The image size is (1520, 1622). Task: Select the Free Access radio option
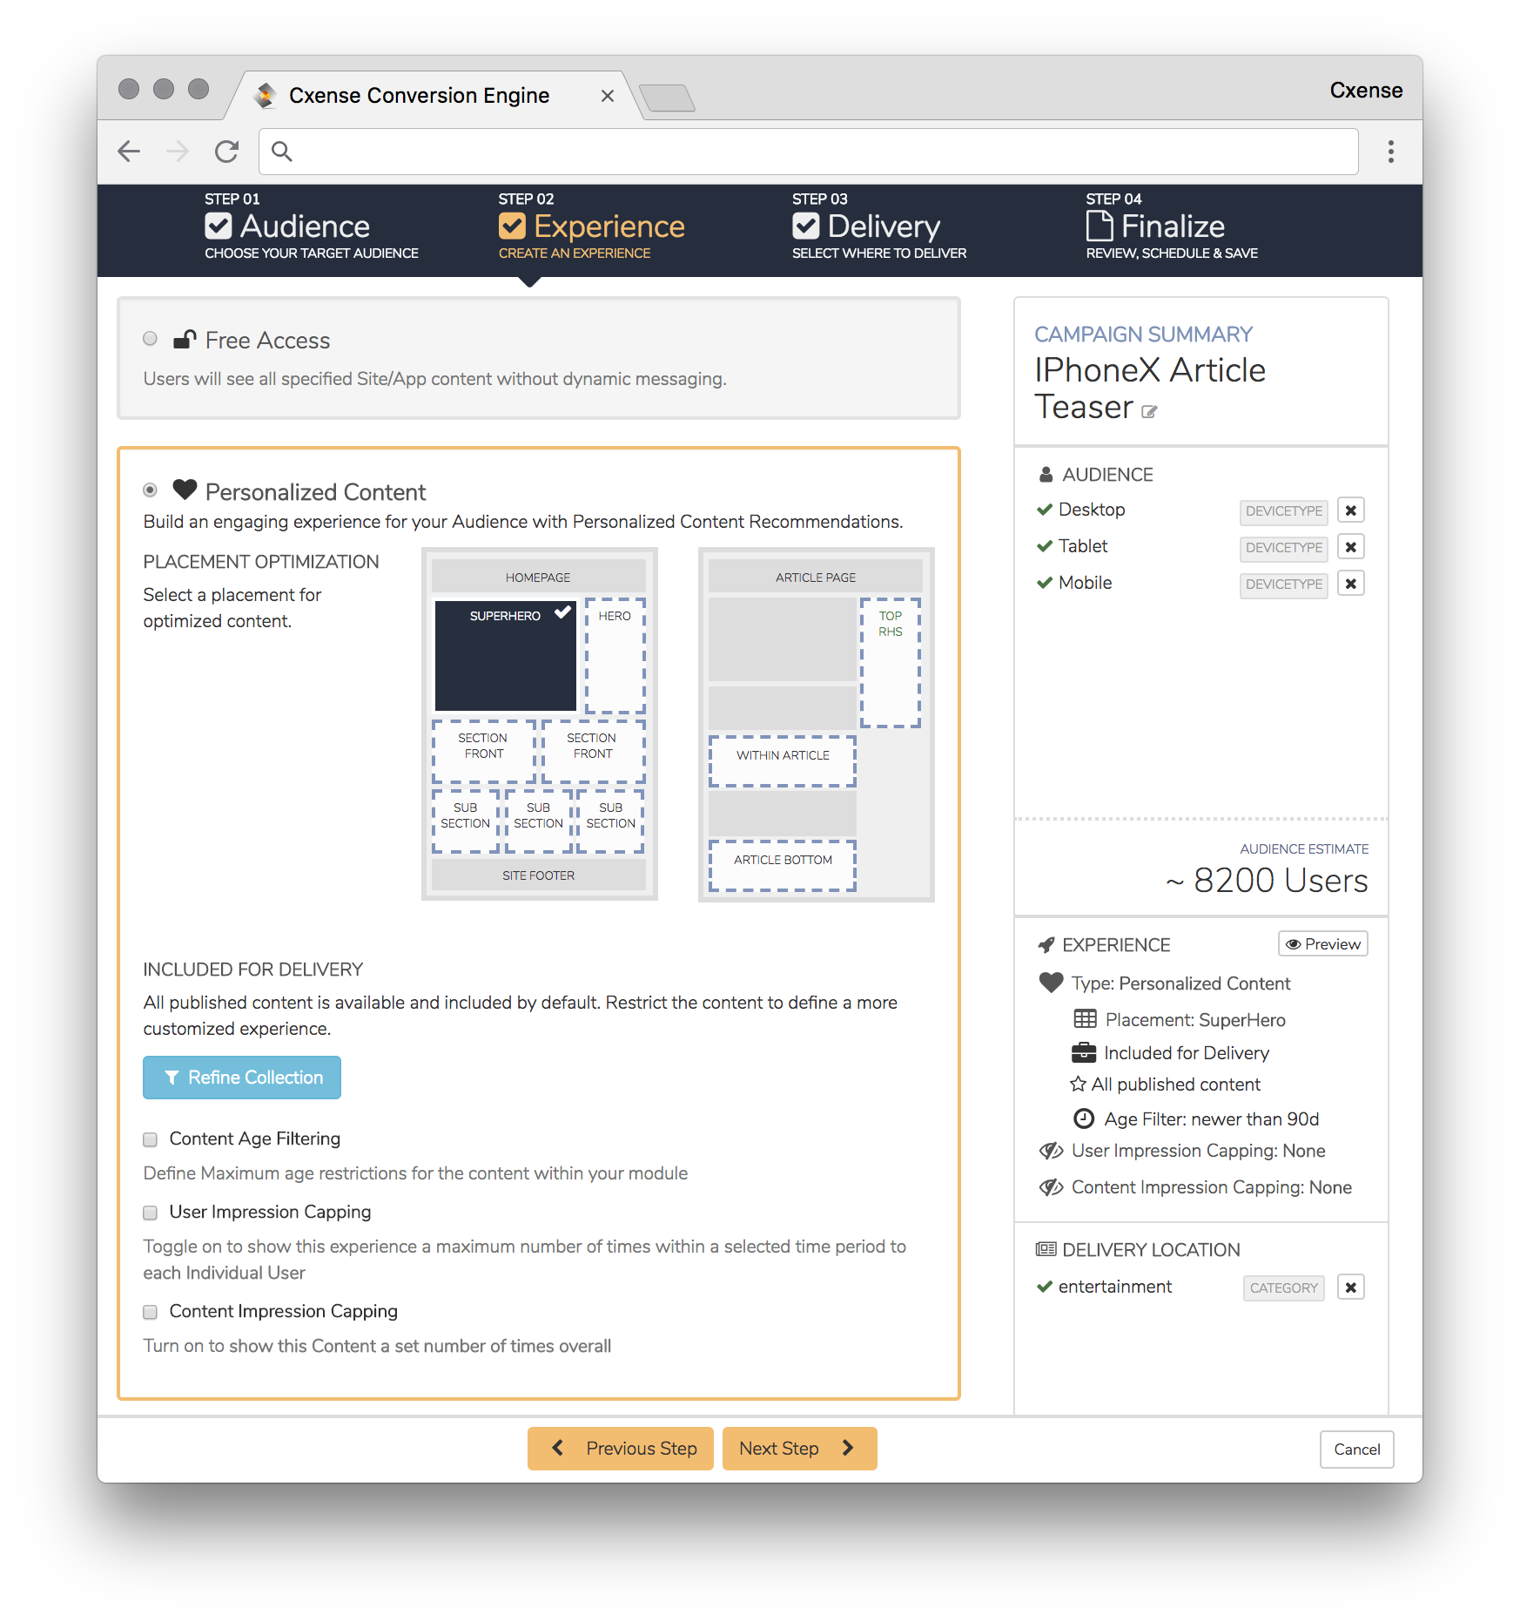coord(150,339)
